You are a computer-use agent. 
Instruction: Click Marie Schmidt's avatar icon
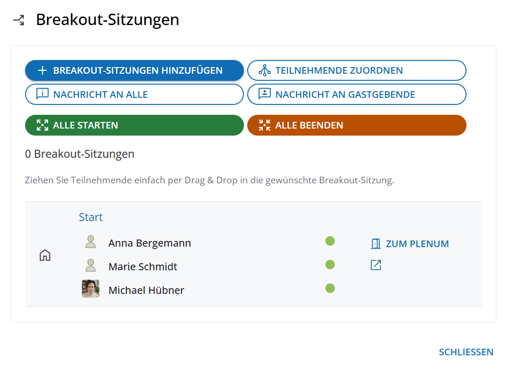pos(91,266)
